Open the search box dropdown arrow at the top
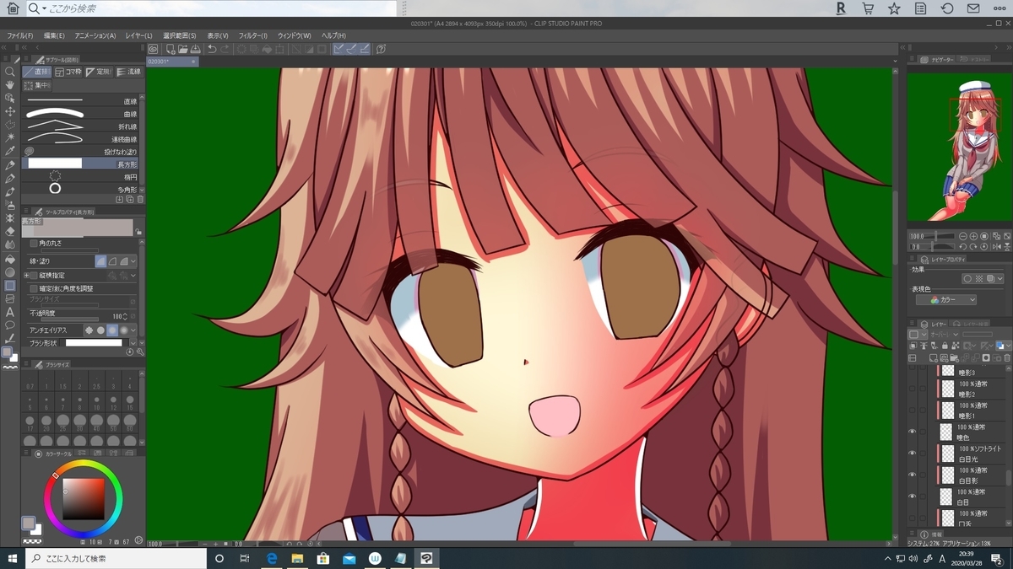This screenshot has width=1013, height=569. click(44, 8)
